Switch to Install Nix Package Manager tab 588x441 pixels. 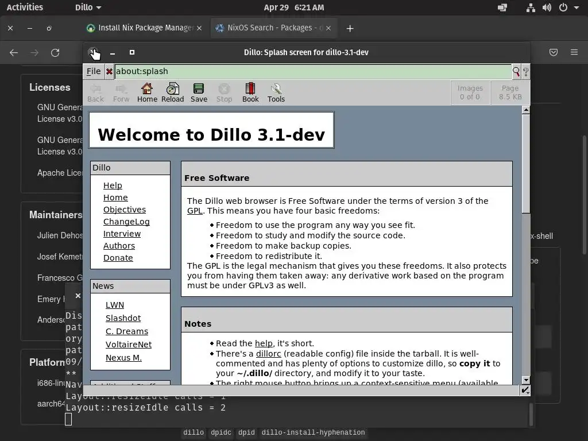[145, 28]
